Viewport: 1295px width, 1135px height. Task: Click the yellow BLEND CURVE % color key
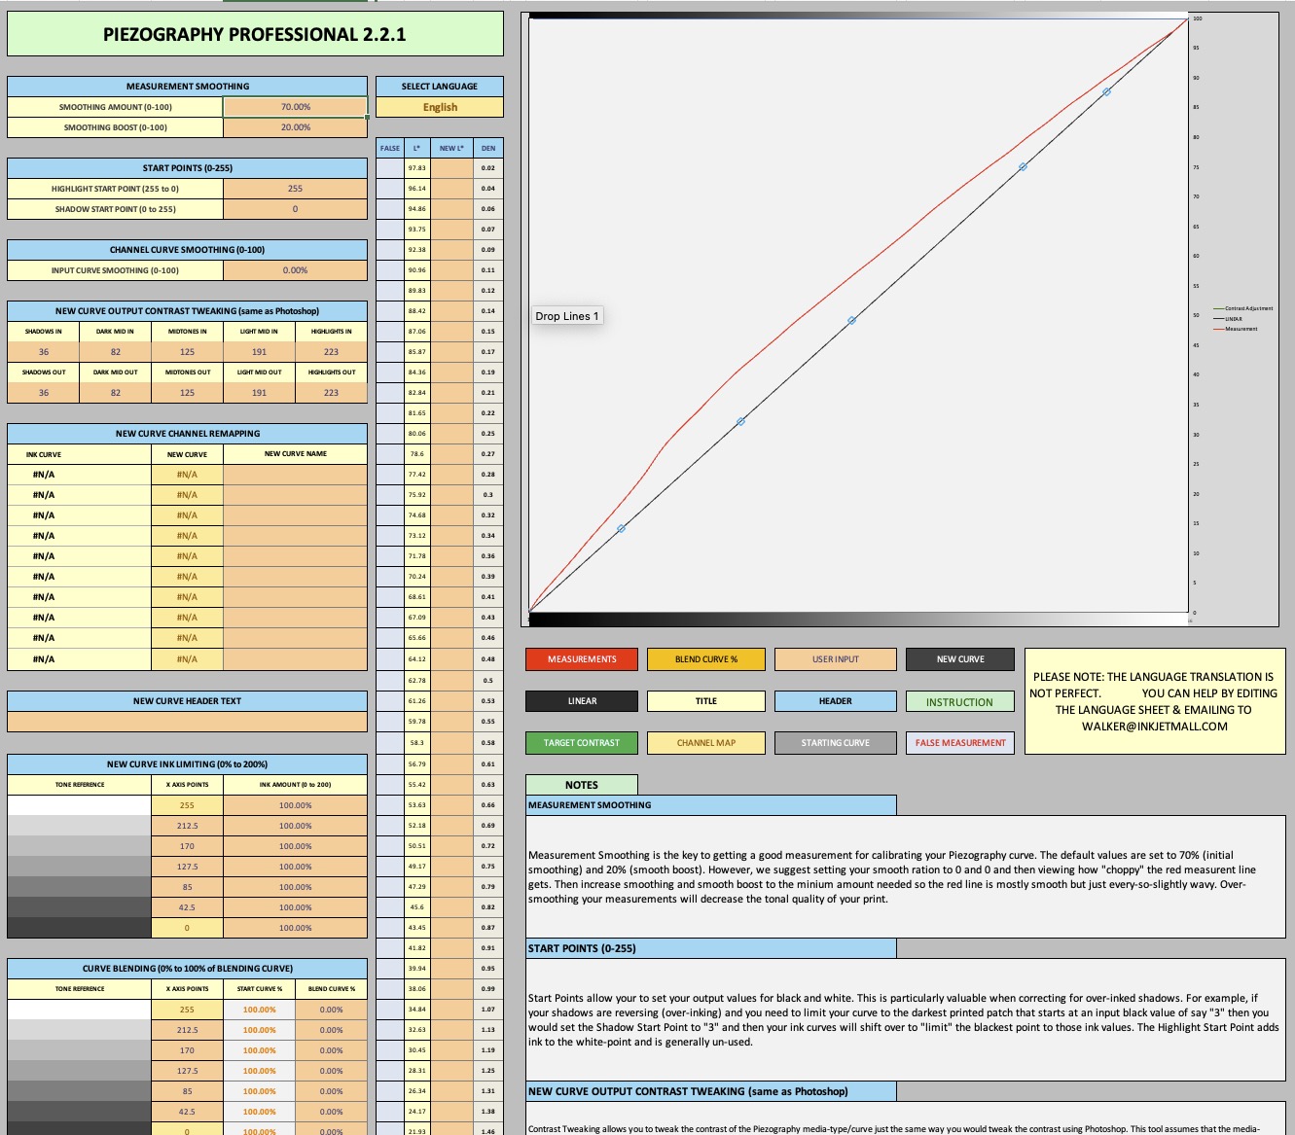[706, 659]
